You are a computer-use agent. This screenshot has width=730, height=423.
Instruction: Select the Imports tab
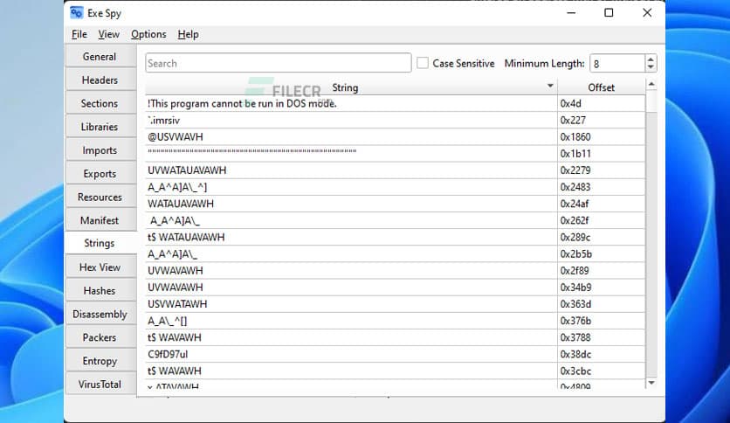(x=100, y=150)
